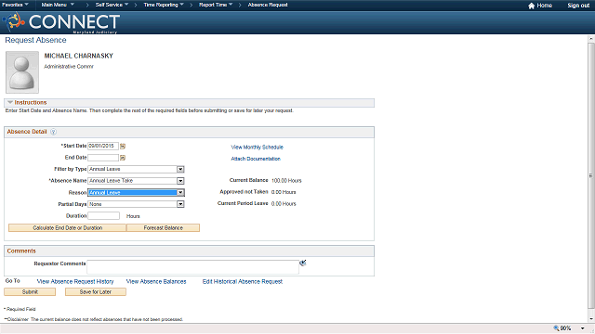Open the Main Menu navigation

click(x=58, y=5)
